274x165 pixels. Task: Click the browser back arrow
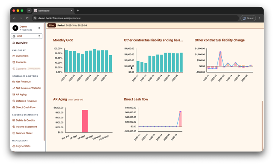[x=14, y=18]
